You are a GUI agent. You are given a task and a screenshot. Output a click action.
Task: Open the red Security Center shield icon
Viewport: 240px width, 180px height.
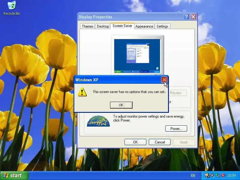pos(223,175)
